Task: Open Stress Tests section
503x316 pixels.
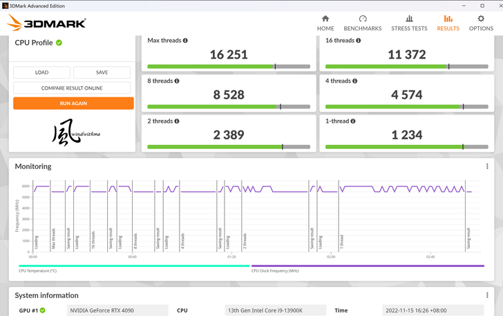Action: click(409, 19)
